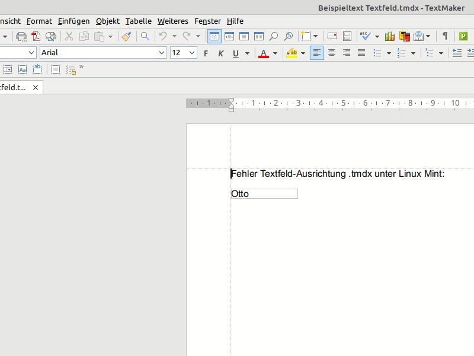Click the Paste clipboard icon

tap(99, 37)
